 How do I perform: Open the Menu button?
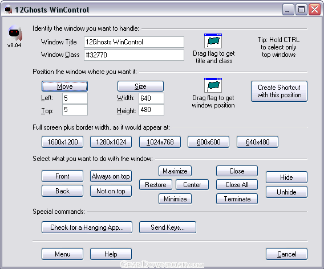(62, 254)
